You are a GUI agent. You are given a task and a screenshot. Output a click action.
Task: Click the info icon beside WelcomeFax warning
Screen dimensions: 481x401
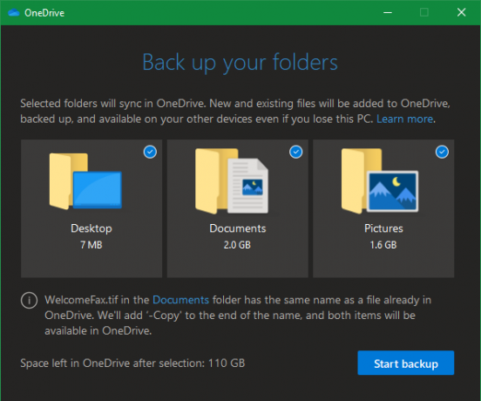pyautogui.click(x=29, y=300)
